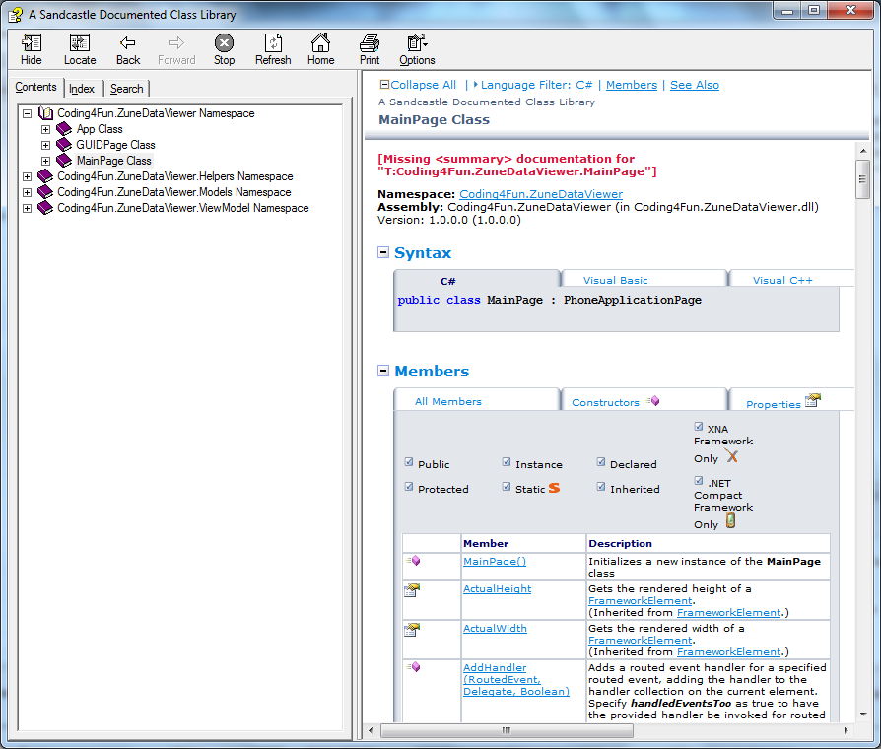
Task: Toggle the Protected checkbox
Action: coord(409,487)
